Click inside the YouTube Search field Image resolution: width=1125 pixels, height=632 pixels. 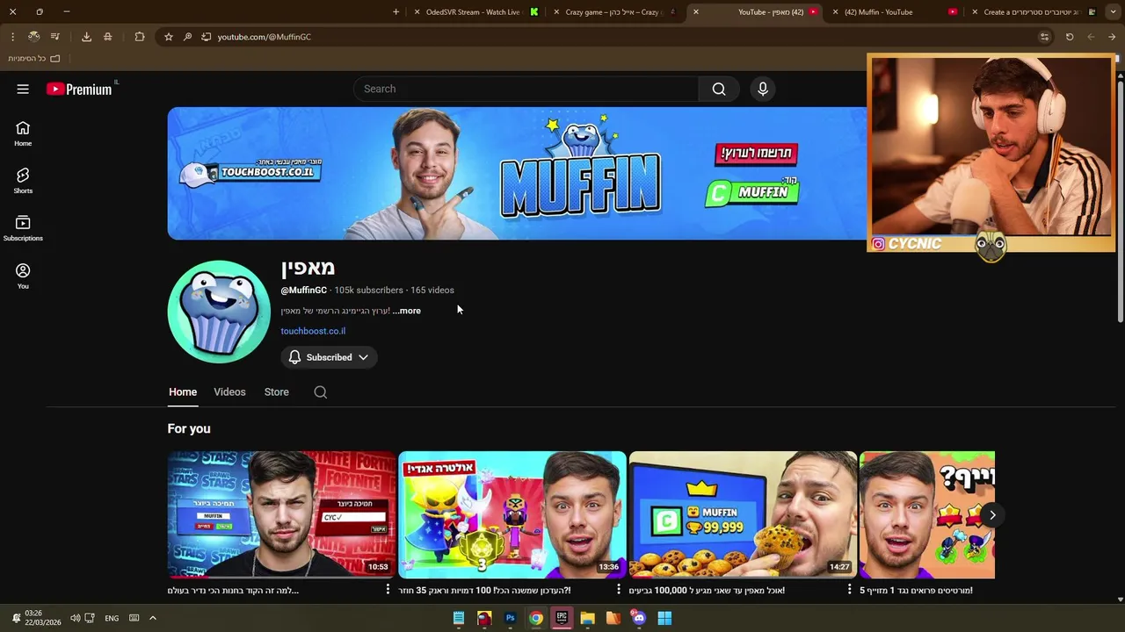click(527, 89)
